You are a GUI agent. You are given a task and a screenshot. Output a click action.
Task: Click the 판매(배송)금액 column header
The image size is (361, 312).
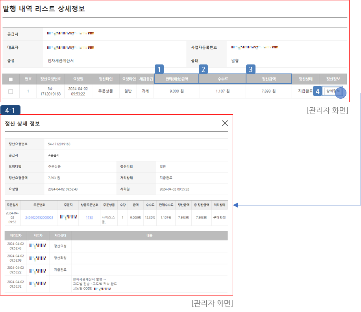pyautogui.click(x=177, y=79)
